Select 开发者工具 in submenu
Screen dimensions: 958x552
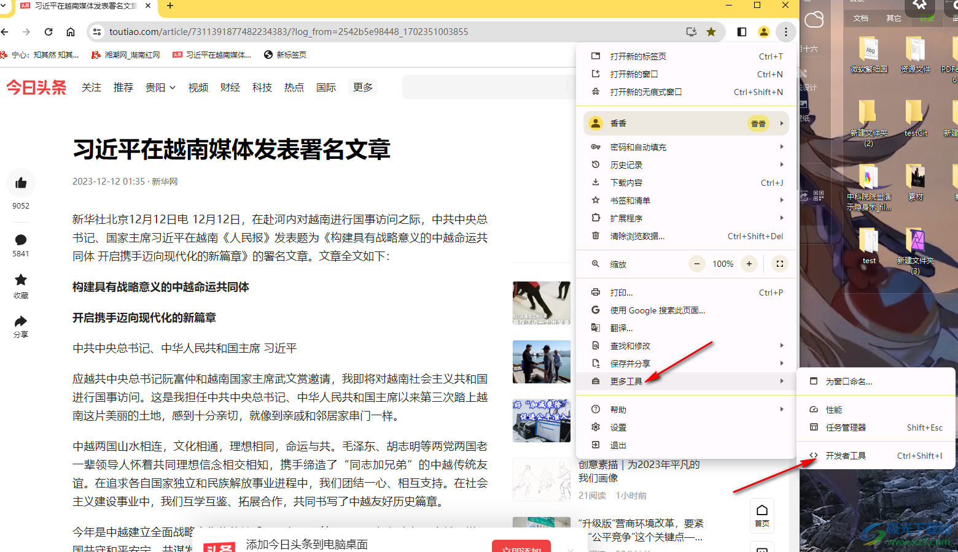(876, 456)
